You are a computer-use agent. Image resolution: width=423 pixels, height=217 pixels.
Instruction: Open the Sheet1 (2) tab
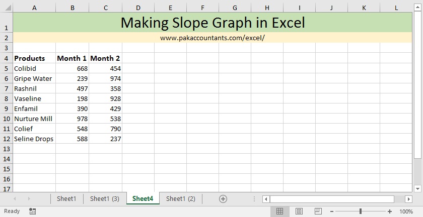click(180, 199)
